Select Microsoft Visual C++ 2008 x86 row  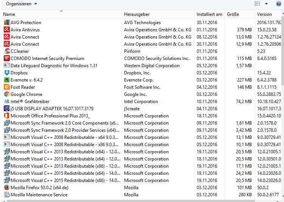[141, 145]
